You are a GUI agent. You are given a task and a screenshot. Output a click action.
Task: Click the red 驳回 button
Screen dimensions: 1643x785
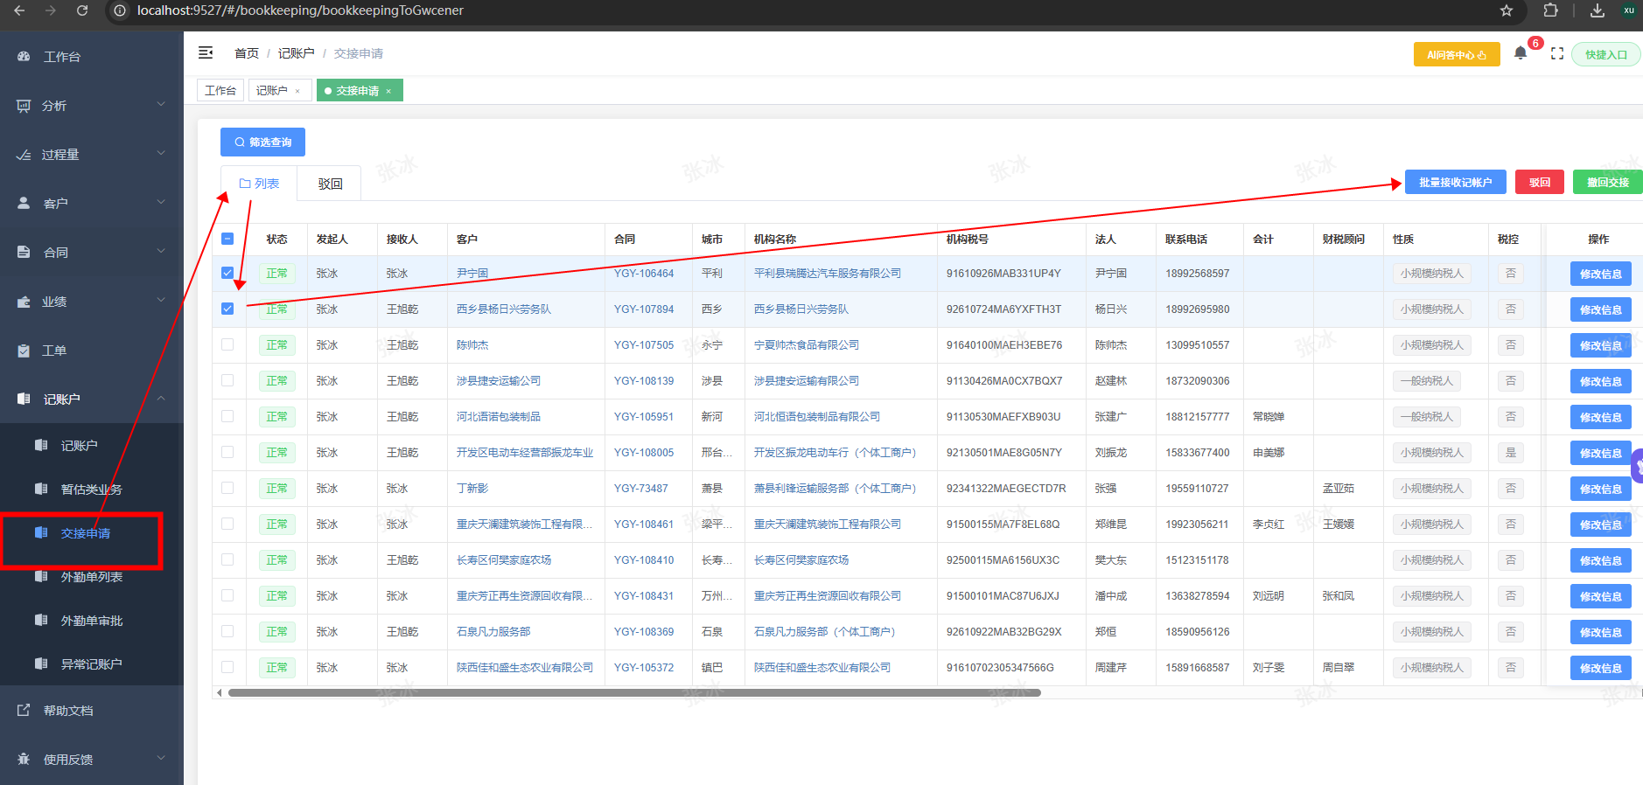click(x=1540, y=182)
